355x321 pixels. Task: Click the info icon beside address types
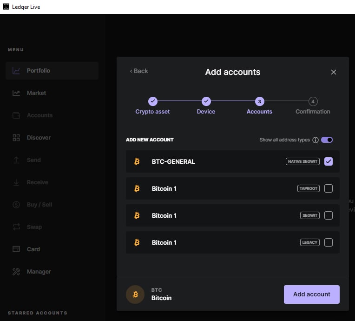click(316, 140)
